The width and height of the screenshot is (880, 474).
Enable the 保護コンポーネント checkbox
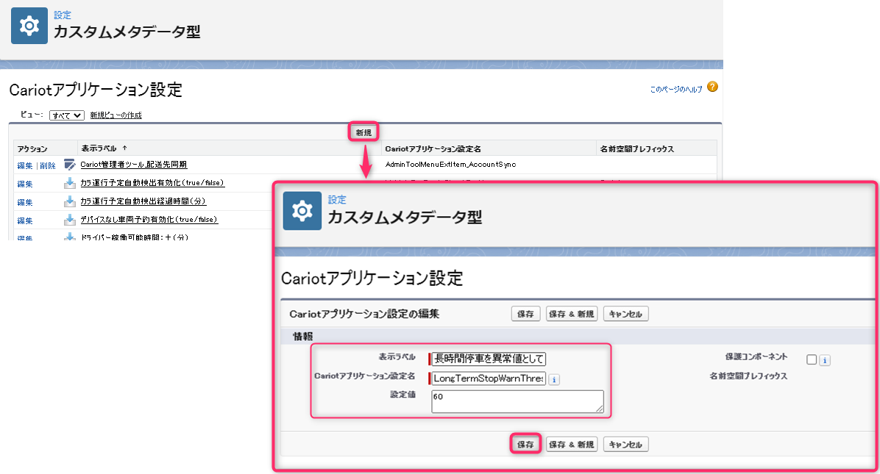point(812,359)
